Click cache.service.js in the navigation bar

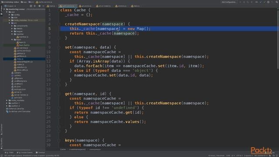tap(44, 2)
